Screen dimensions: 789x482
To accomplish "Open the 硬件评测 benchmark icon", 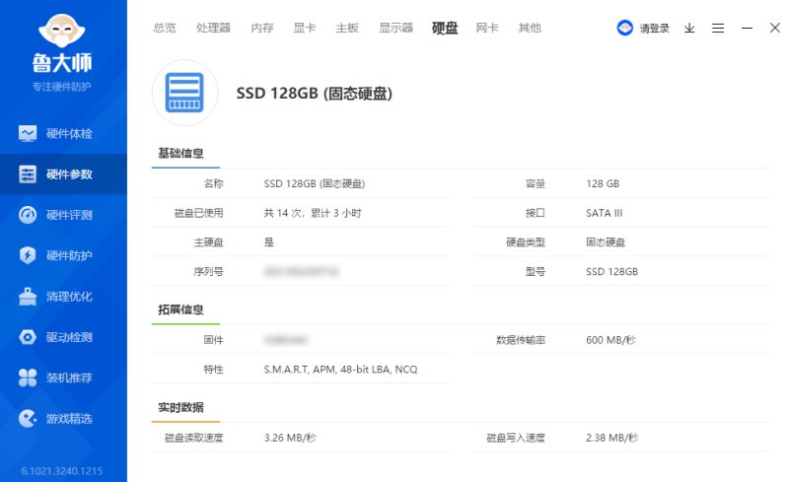I will pyautogui.click(x=28, y=215).
